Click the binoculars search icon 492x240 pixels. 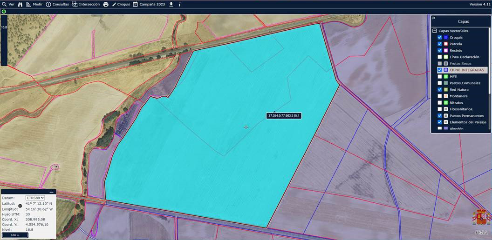(20, 4)
